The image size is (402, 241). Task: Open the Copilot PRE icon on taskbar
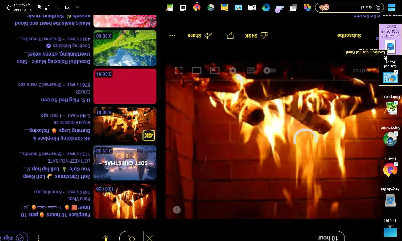(x=307, y=8)
